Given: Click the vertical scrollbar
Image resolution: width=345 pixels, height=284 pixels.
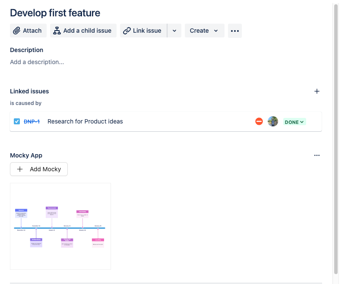Looking at the screenshot, I should coord(336,138).
